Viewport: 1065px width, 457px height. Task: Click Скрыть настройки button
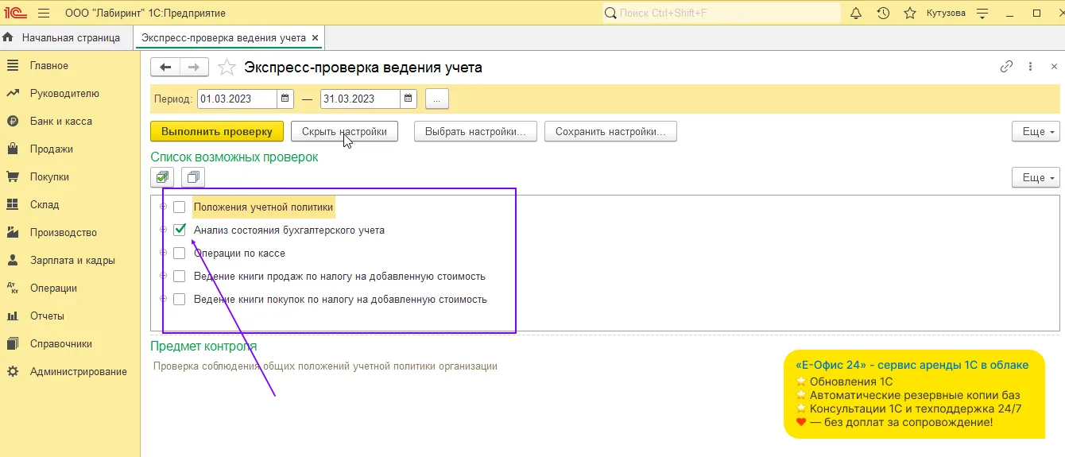344,131
